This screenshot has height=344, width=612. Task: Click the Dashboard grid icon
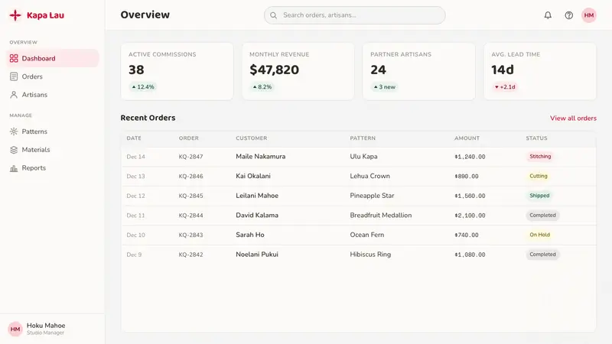coord(14,59)
